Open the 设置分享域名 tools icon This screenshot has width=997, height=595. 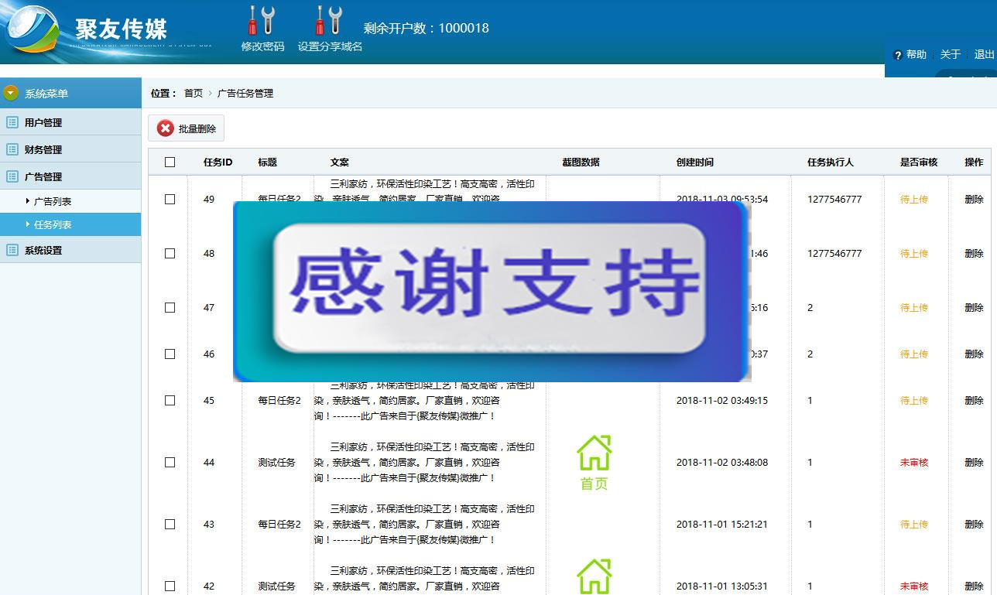coord(330,21)
